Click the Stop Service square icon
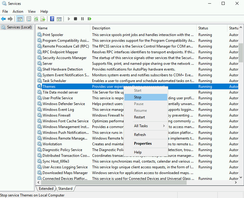This screenshot has height=198, width=244. [75, 19]
